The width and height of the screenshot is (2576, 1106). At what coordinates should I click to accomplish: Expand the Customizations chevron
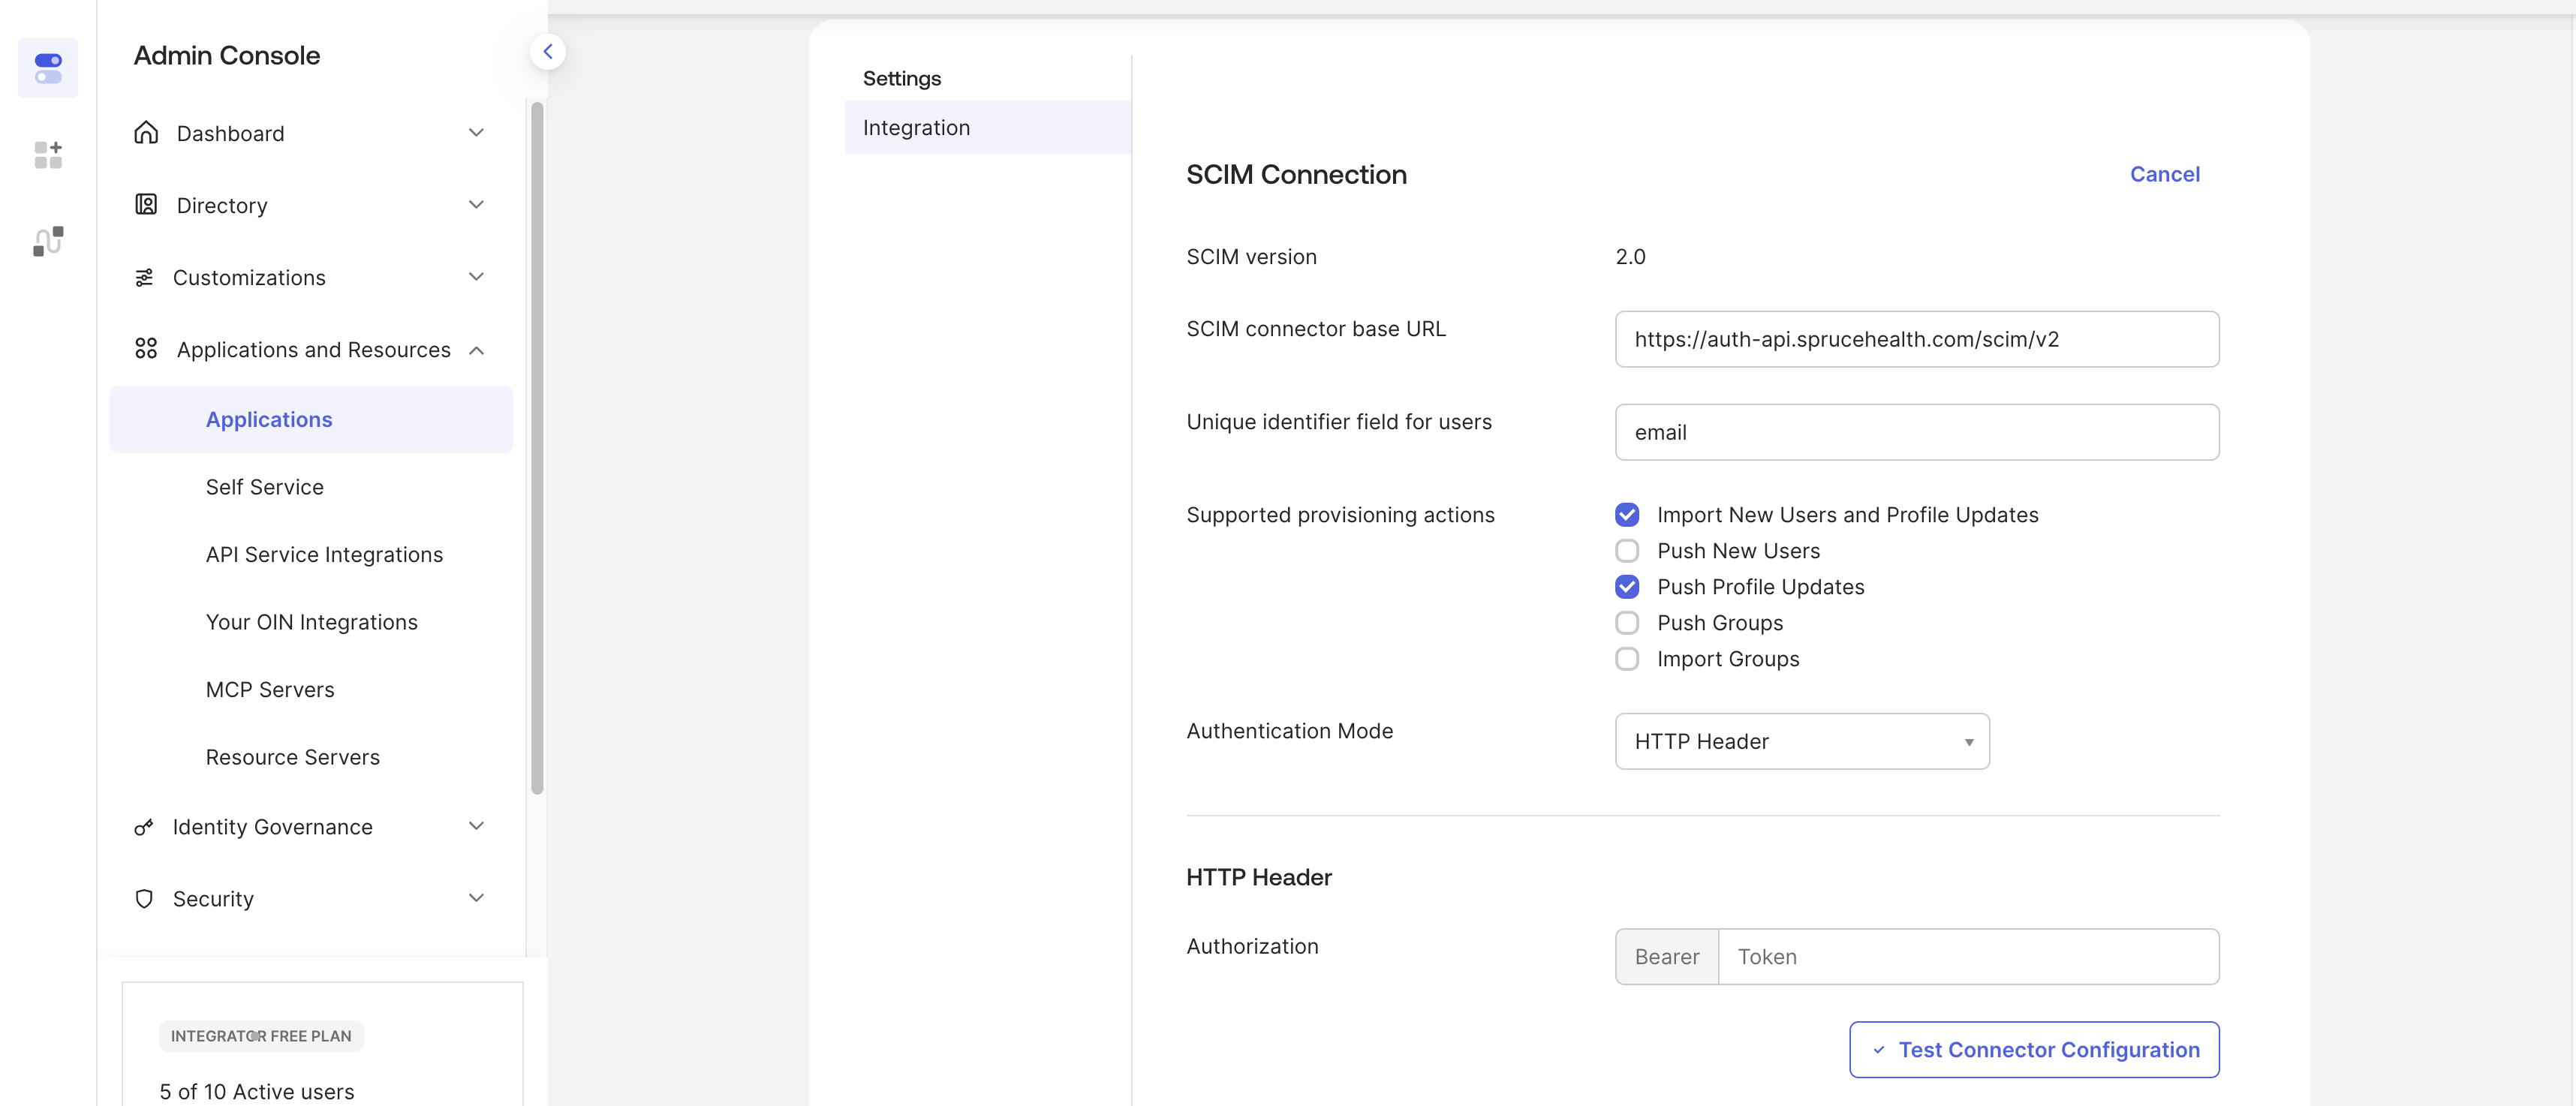click(x=476, y=277)
